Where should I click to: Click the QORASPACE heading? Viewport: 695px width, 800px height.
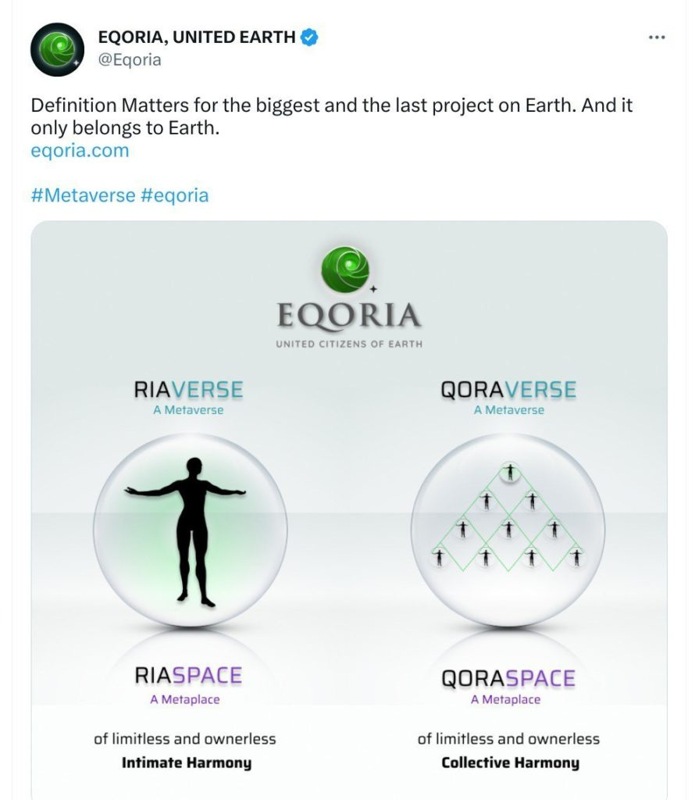(x=508, y=677)
